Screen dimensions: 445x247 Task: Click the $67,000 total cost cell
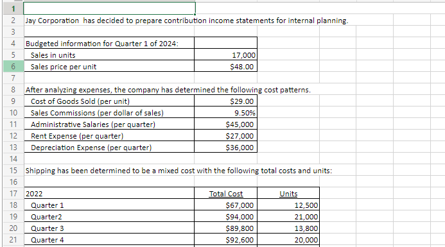(225, 205)
